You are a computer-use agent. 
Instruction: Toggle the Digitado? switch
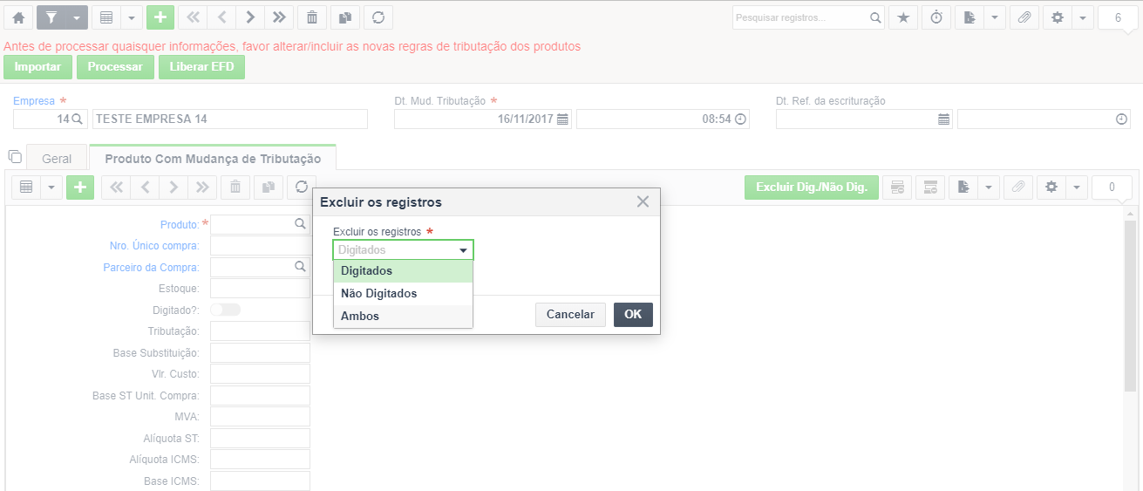point(225,310)
